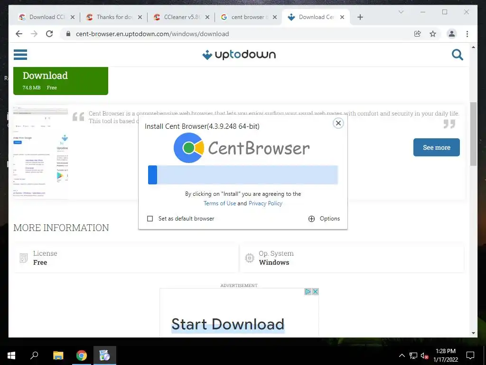
Task: Click AdChoices icon on advertisement
Action: (x=308, y=292)
